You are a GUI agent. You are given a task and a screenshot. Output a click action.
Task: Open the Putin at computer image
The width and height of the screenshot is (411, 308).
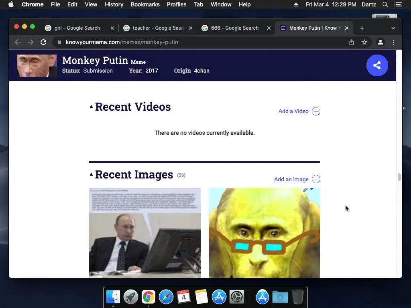[x=144, y=233]
